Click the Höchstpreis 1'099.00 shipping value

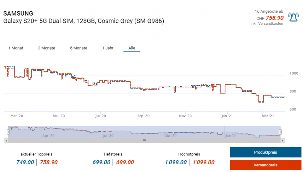tap(203, 162)
